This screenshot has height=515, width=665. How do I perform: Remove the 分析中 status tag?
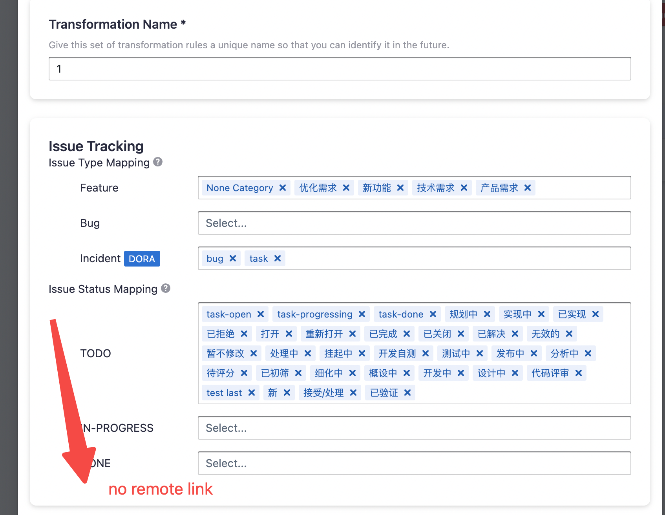pyautogui.click(x=588, y=353)
